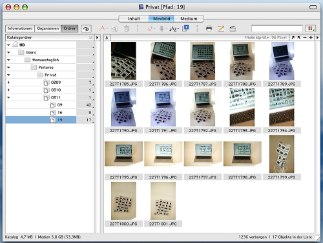Open the color grid dropdown beside search field

(x=311, y=28)
